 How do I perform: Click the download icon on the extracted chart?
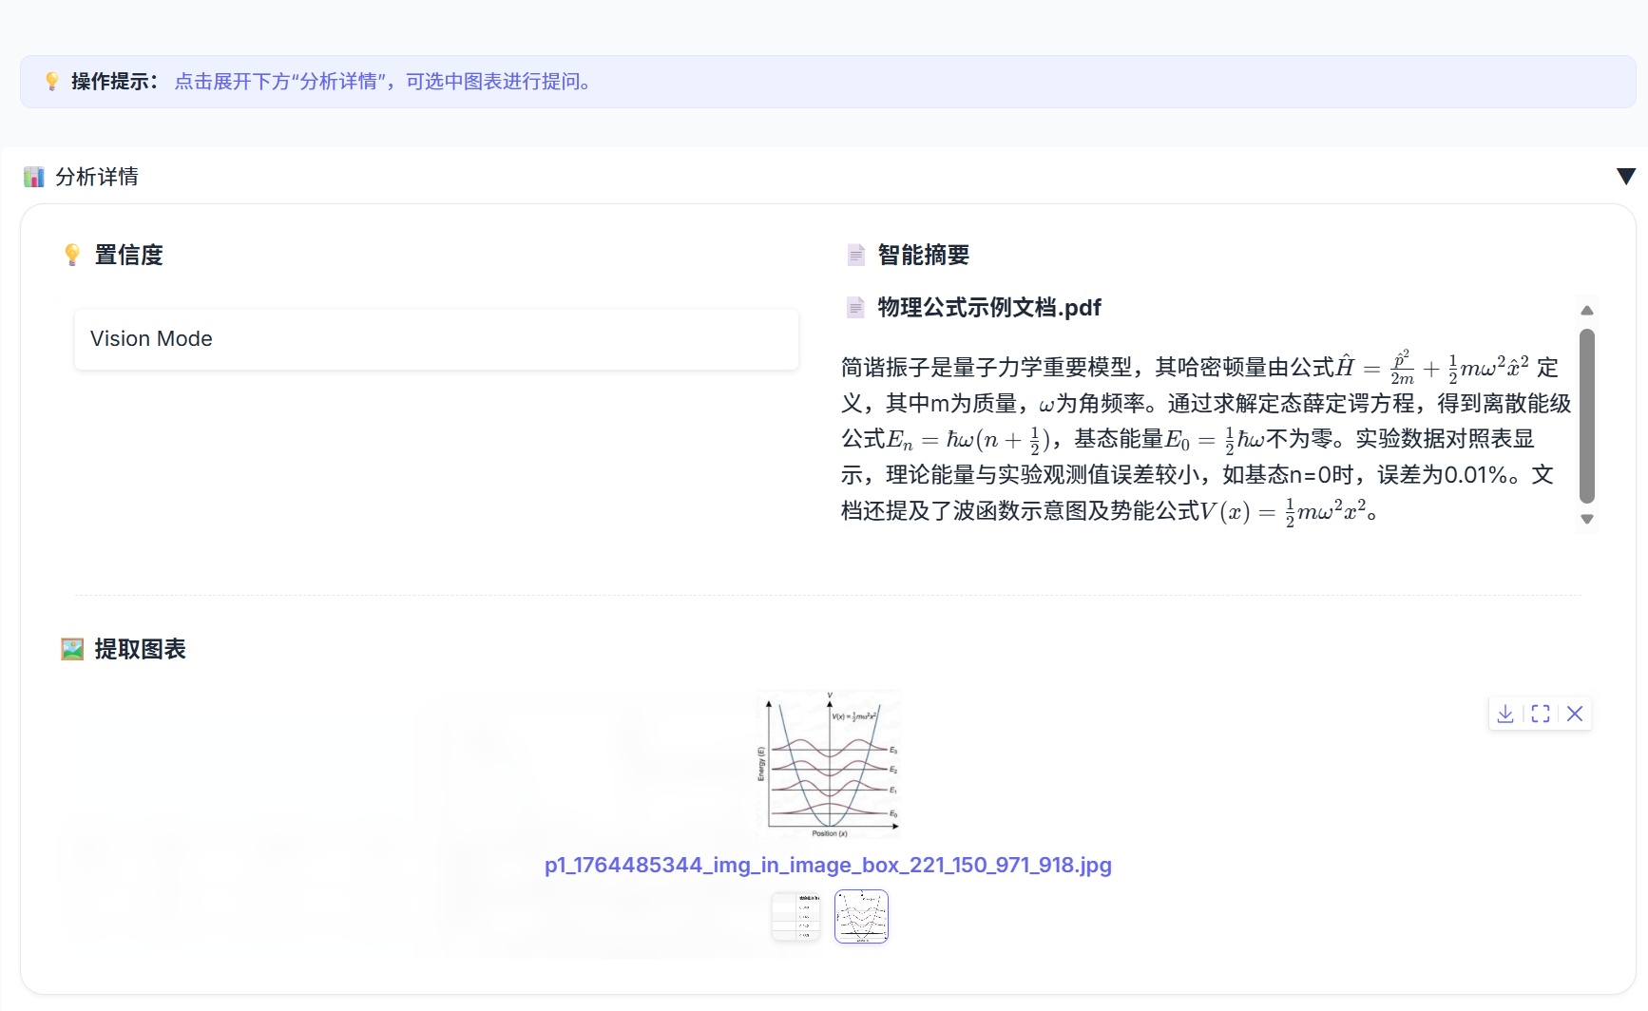[x=1505, y=714]
